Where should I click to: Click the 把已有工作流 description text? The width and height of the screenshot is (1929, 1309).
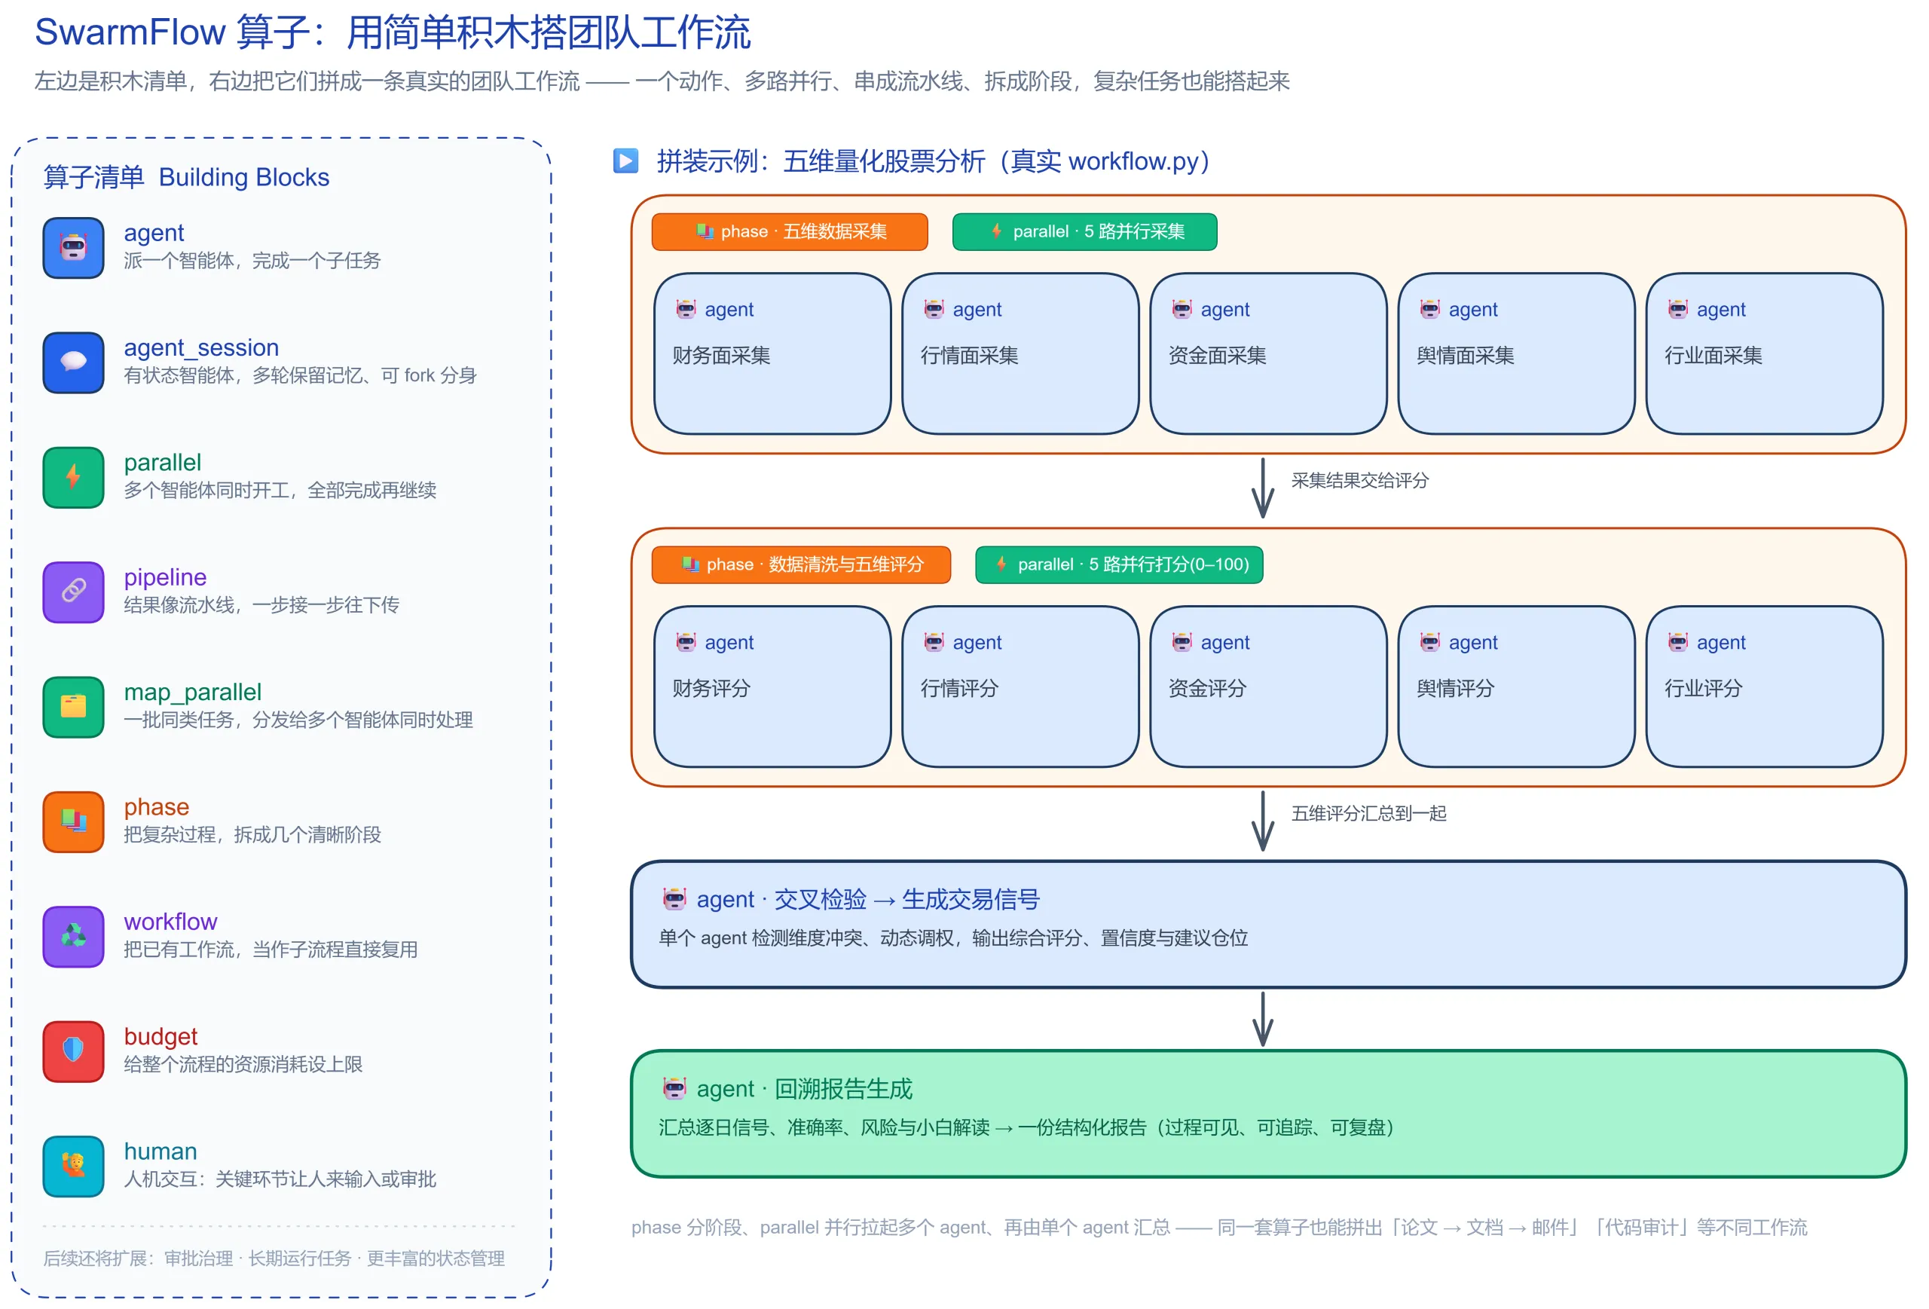coord(271,949)
